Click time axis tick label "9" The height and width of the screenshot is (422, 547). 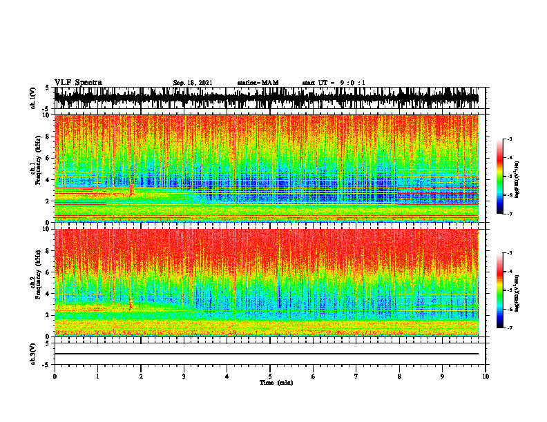point(442,376)
